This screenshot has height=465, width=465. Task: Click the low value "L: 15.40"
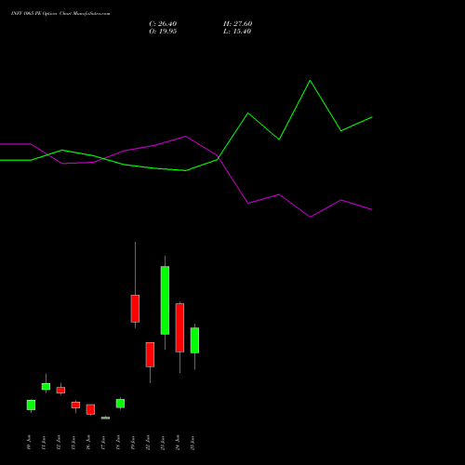(x=237, y=32)
